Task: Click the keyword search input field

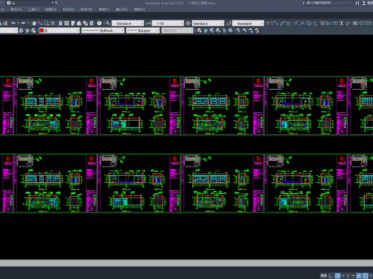Action: (329, 3)
